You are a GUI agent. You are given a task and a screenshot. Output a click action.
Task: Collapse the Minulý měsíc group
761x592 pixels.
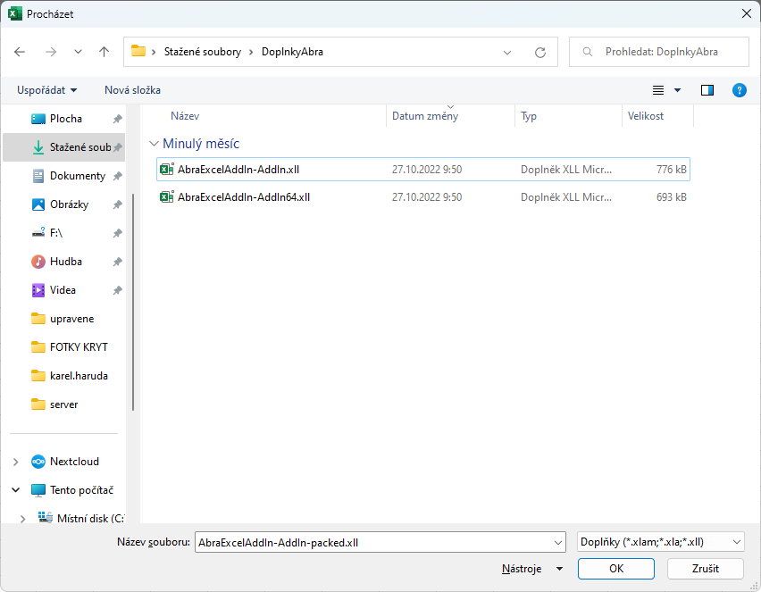(154, 144)
